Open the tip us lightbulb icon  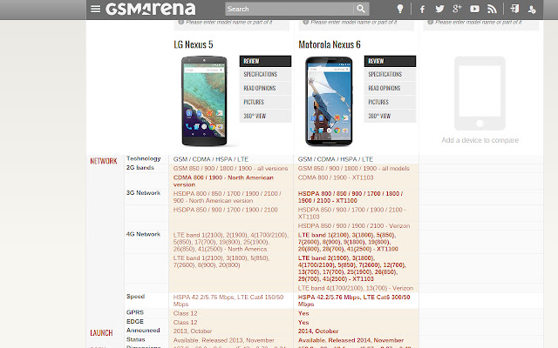(x=400, y=9)
